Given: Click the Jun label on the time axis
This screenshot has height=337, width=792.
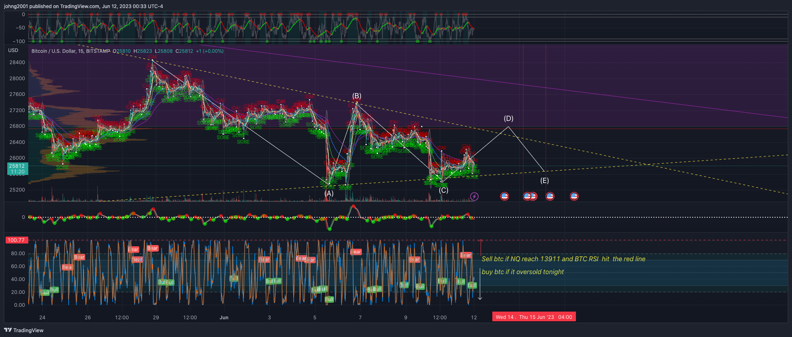Looking at the screenshot, I should coord(224,318).
